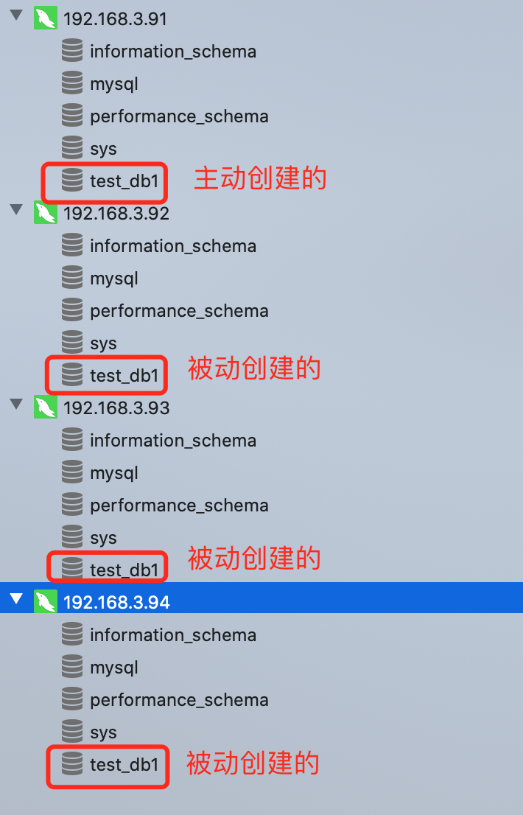The image size is (523, 815).
Task: Select performance_schema under 192.168.3.94
Action: pos(179,700)
